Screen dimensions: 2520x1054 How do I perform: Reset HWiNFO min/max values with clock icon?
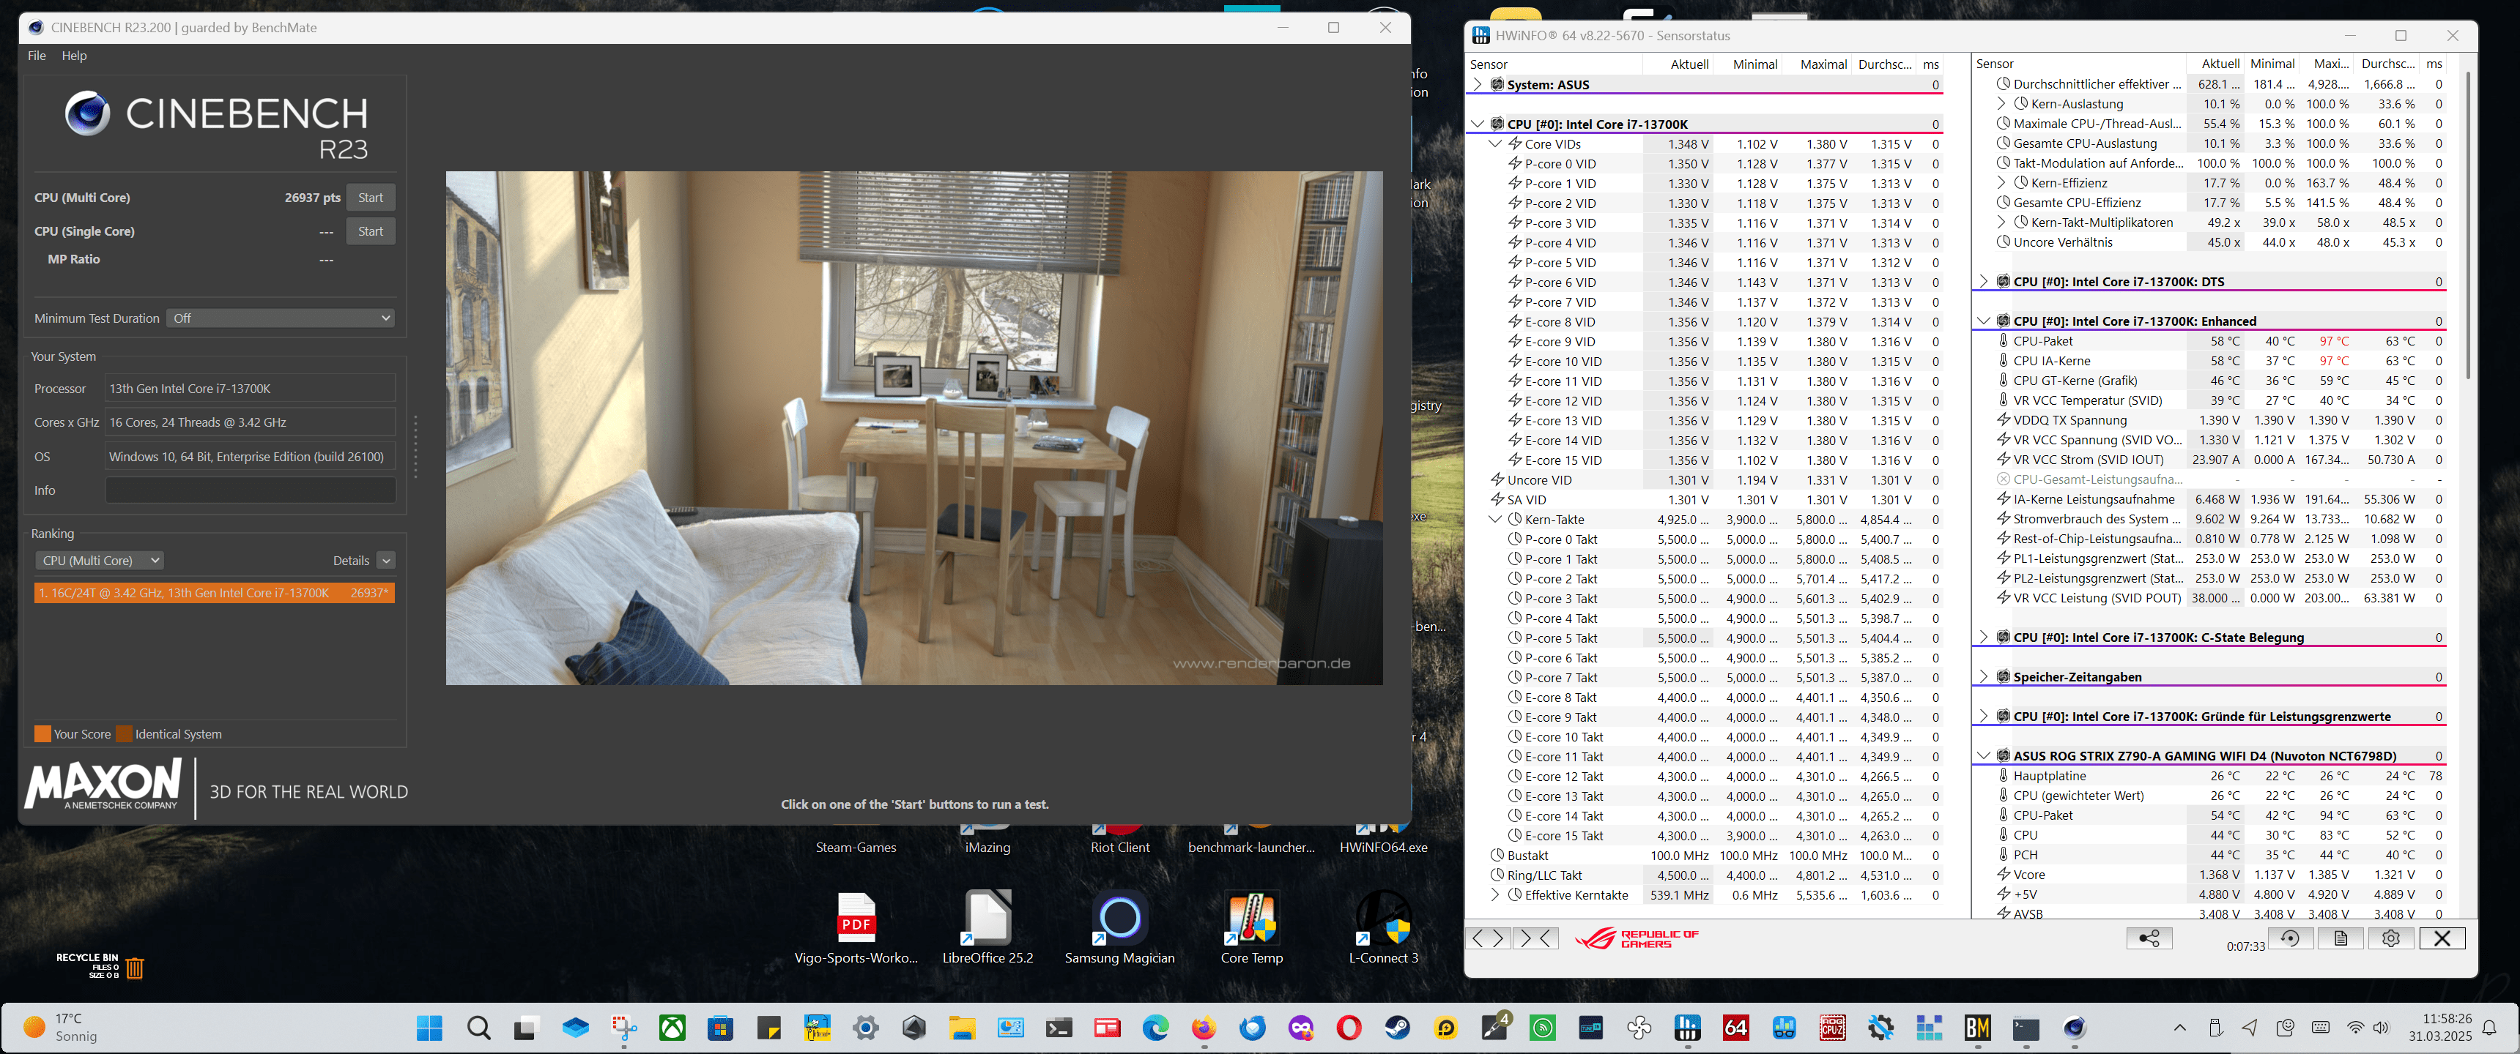pyautogui.click(x=2290, y=938)
